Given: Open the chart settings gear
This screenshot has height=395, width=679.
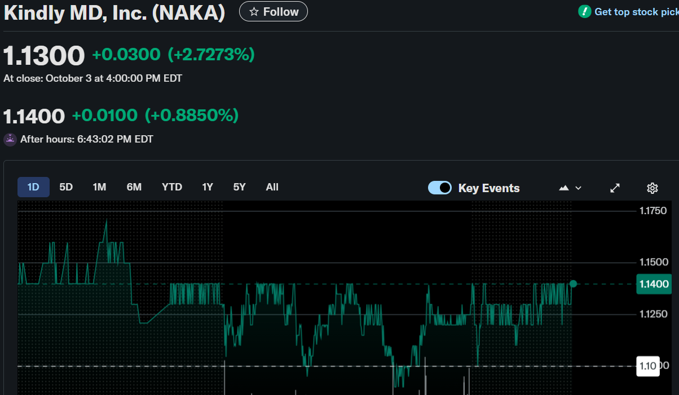Looking at the screenshot, I should (652, 188).
